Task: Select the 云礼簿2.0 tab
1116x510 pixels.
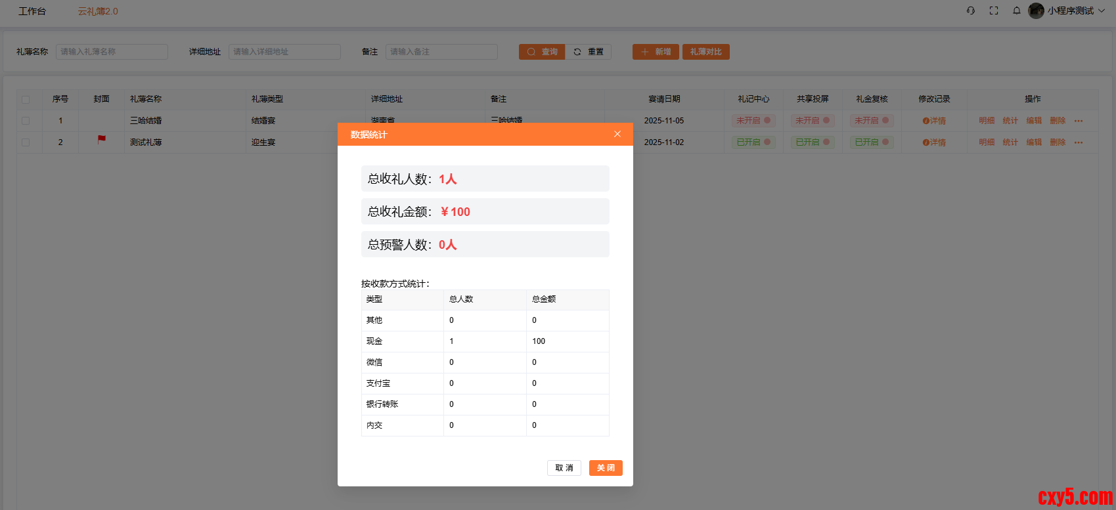Action: pos(98,11)
